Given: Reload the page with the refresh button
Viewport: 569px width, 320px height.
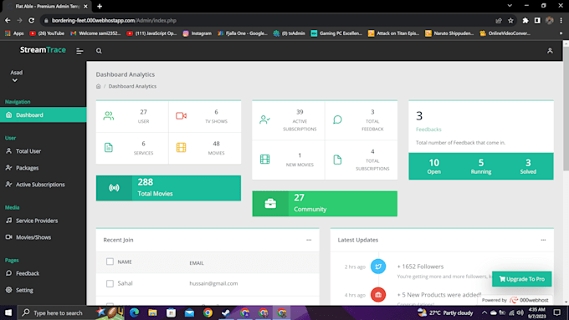Looking at the screenshot, I should pyautogui.click(x=32, y=21).
